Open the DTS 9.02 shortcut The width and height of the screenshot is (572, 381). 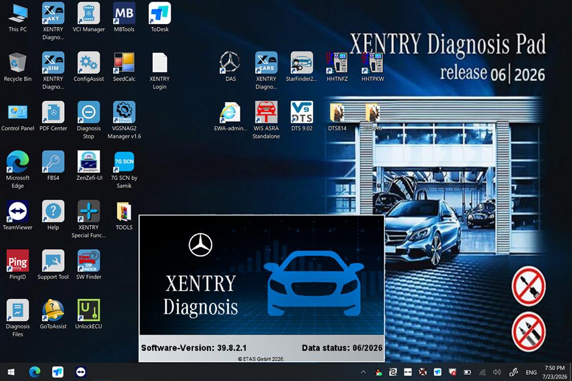pos(301,117)
